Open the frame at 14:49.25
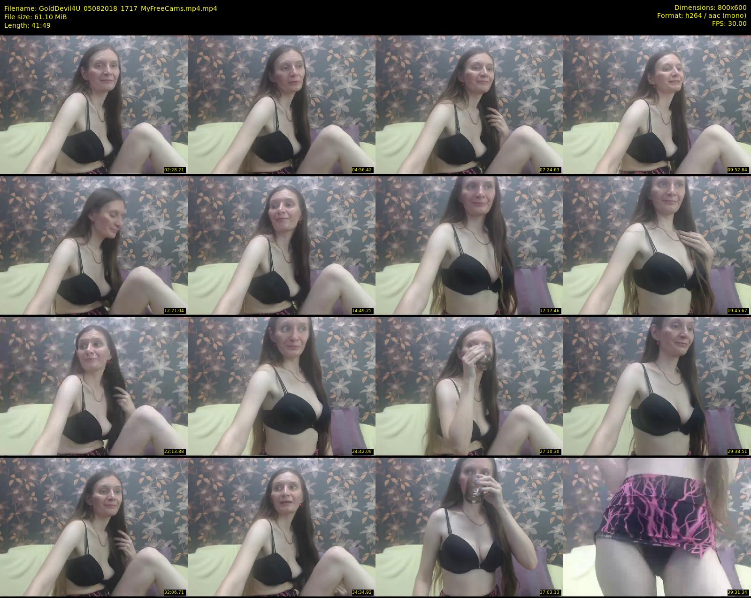Screen dimensions: 751x598 point(282,245)
